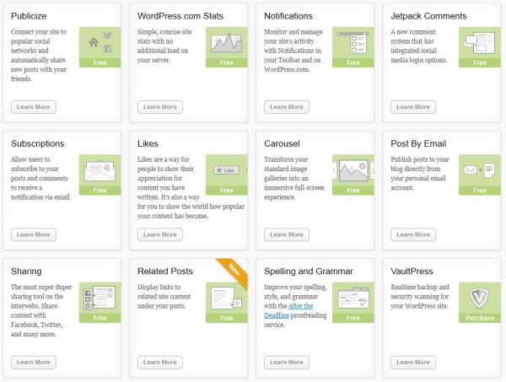This screenshot has width=506, height=382.
Task: Select the Likes heading
Action: (148, 143)
